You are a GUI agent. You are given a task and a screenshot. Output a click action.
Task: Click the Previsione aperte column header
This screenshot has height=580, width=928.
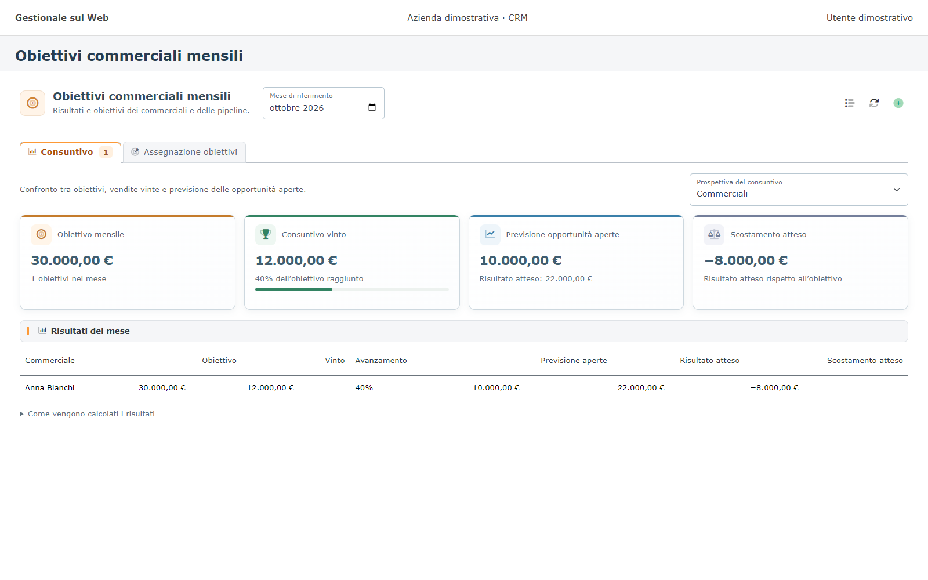pyautogui.click(x=574, y=361)
